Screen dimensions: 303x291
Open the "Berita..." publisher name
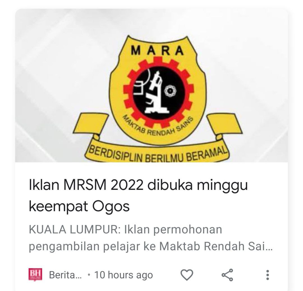pos(65,275)
